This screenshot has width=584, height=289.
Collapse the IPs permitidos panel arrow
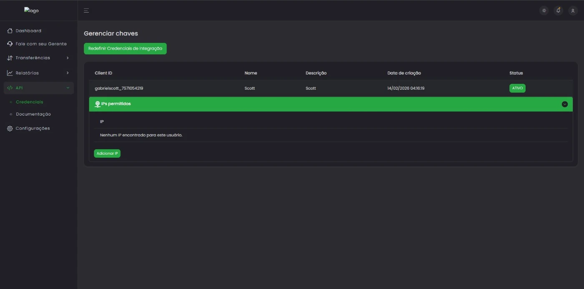564,104
